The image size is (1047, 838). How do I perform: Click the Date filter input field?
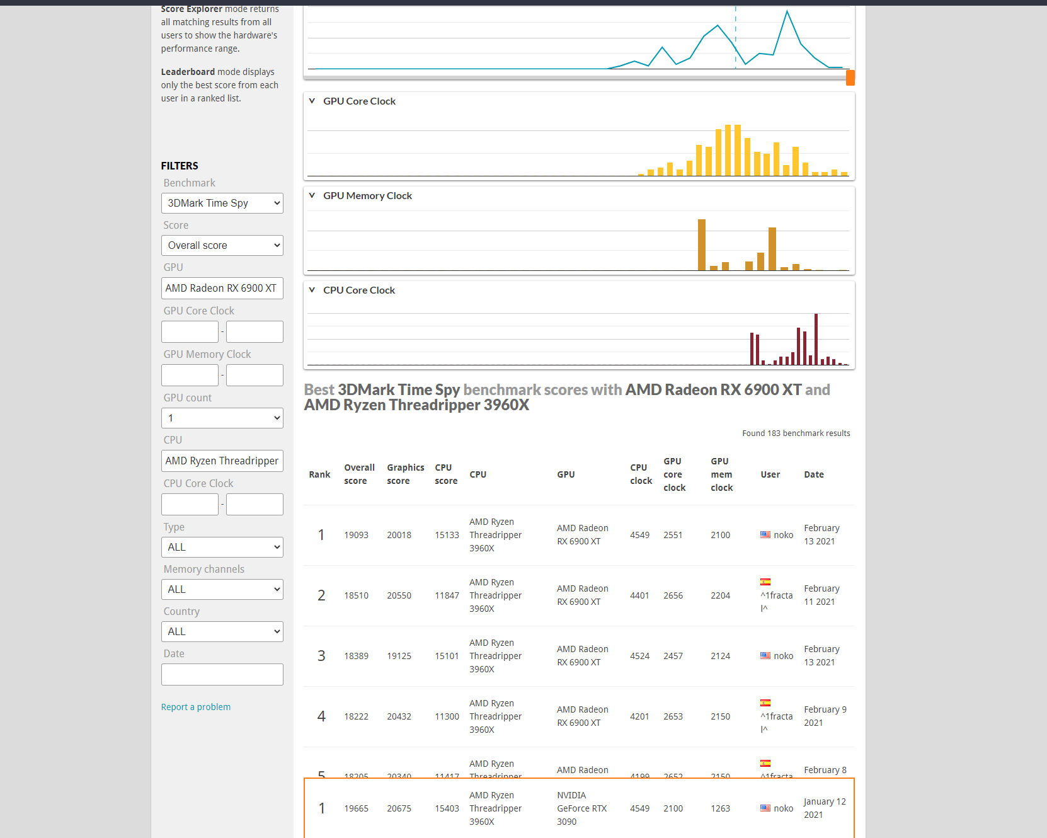tap(222, 674)
